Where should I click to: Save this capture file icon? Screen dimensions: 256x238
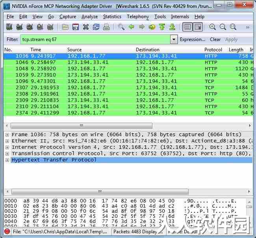76,27
